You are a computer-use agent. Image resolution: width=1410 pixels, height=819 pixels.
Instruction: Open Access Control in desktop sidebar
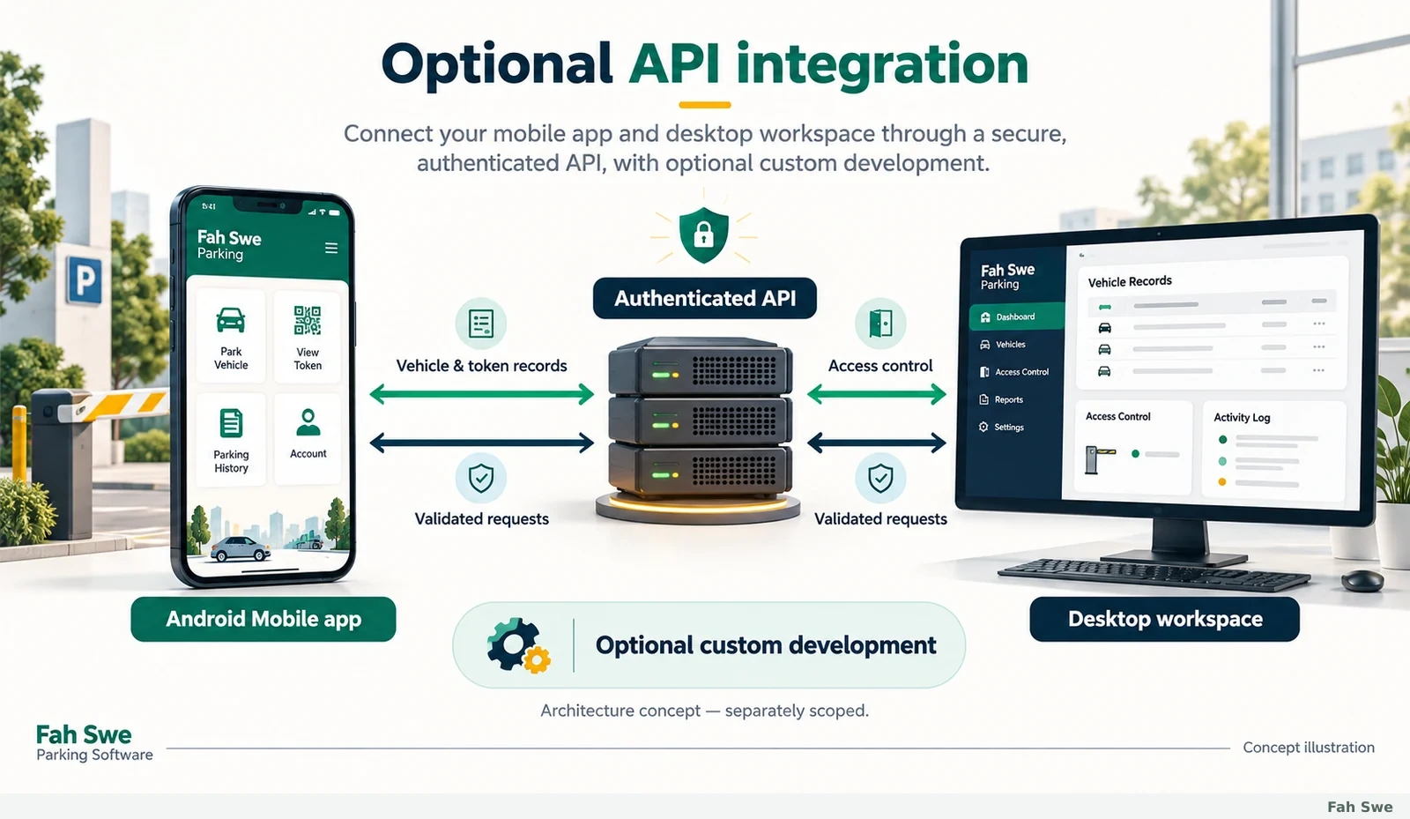(1014, 372)
